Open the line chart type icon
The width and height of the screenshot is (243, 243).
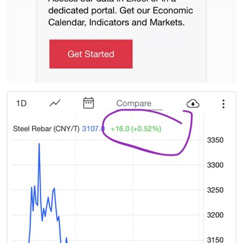pos(55,103)
